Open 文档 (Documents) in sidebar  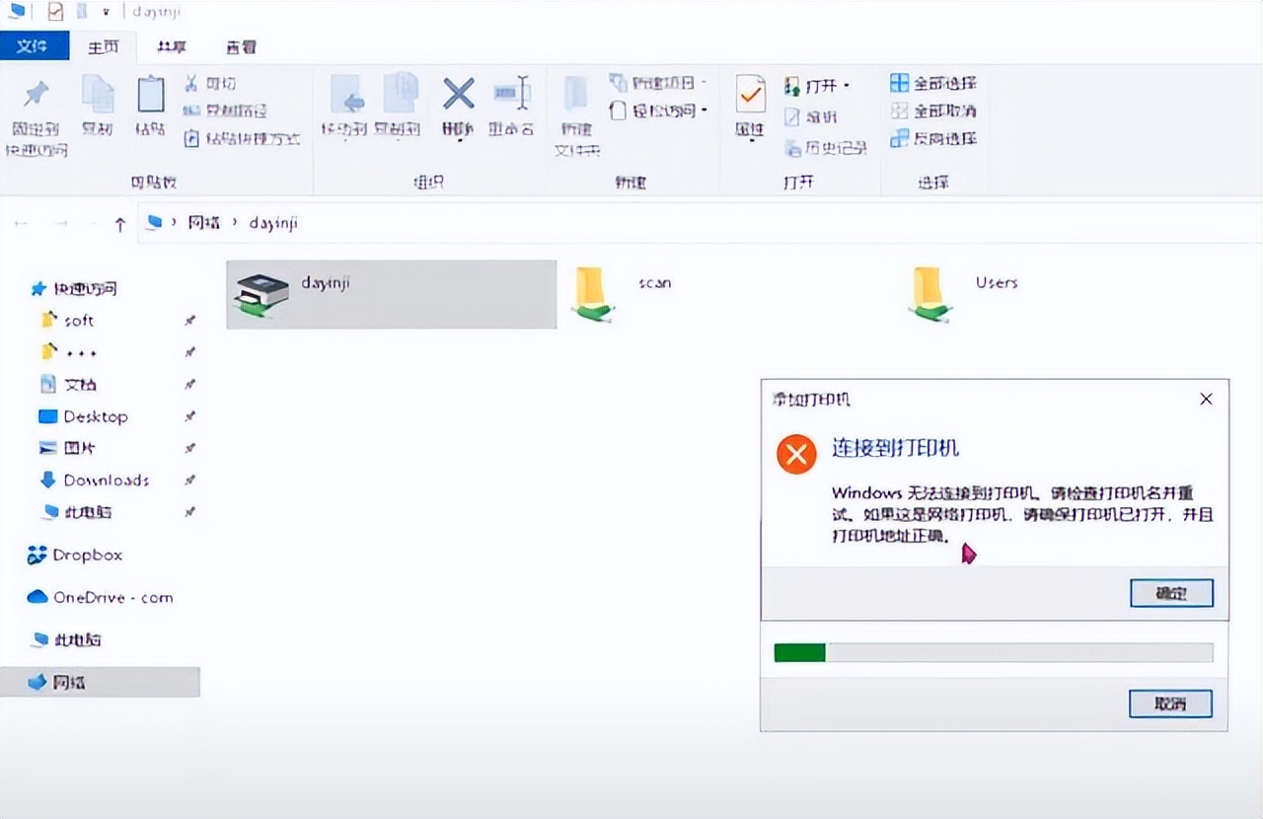click(68, 384)
